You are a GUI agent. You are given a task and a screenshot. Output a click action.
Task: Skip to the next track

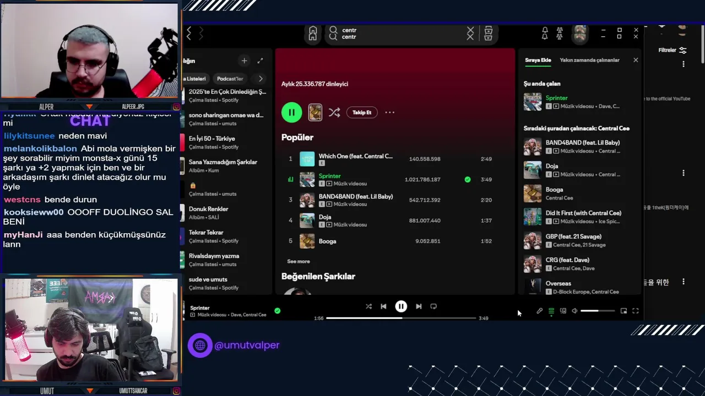(x=419, y=306)
